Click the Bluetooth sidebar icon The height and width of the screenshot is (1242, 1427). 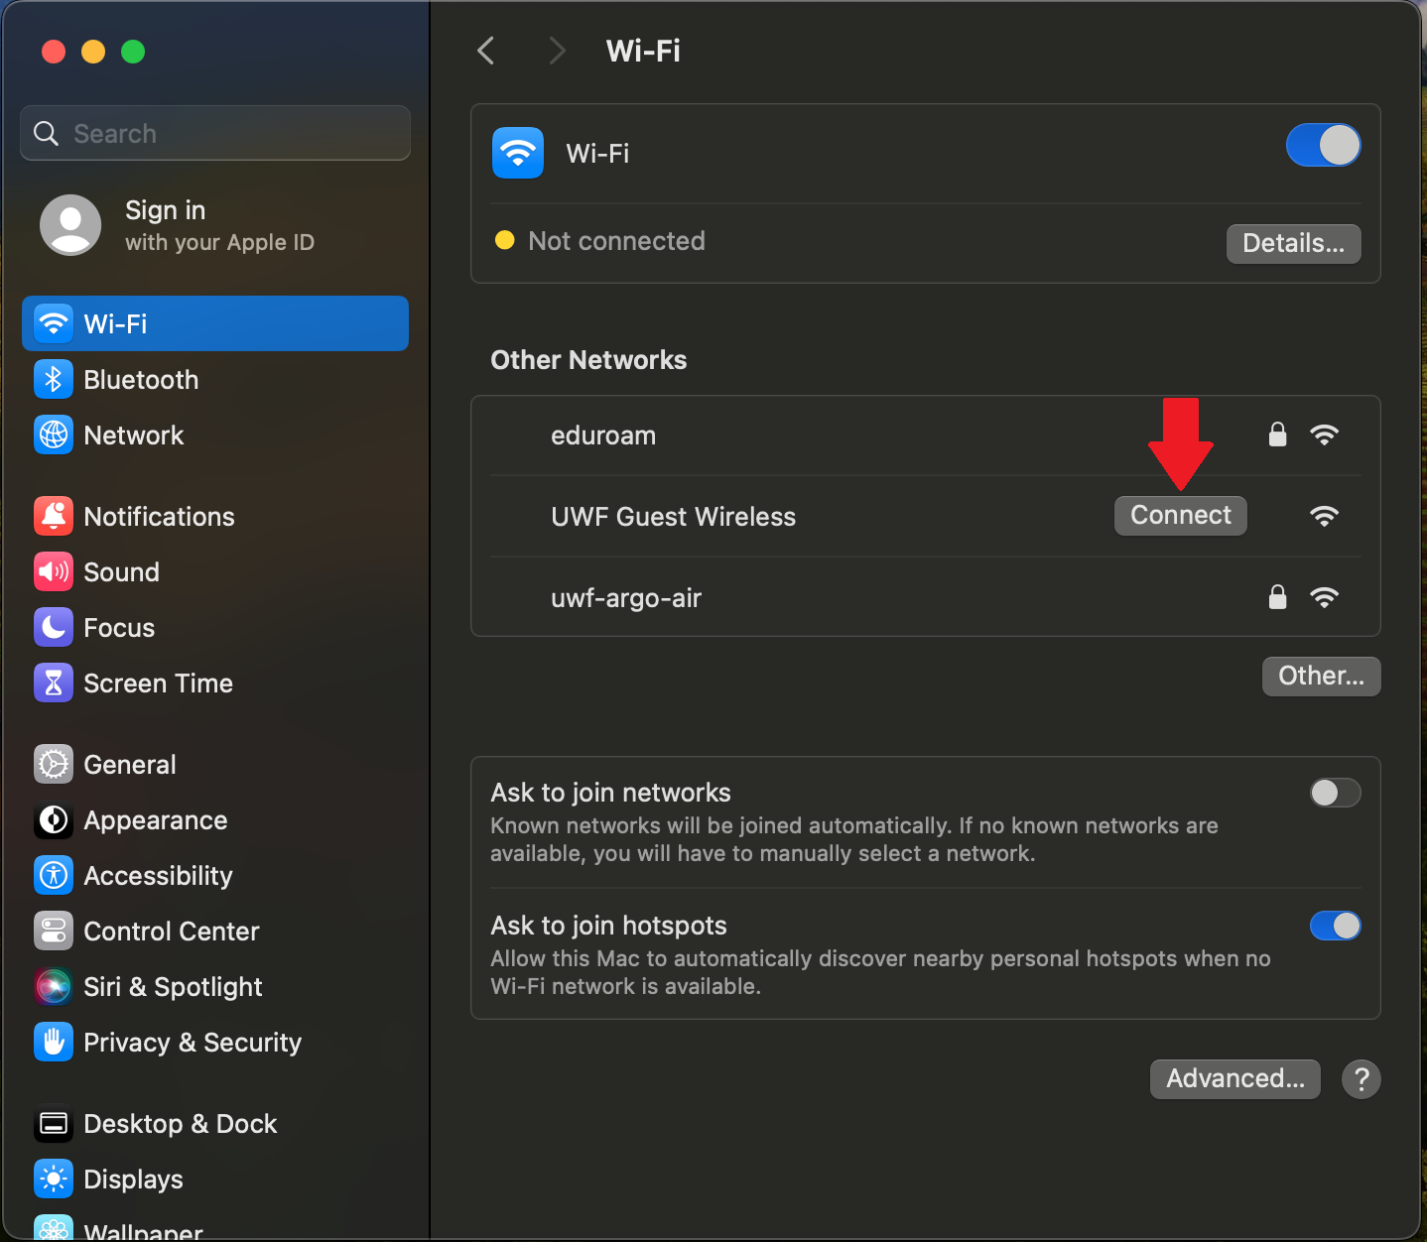coord(54,379)
